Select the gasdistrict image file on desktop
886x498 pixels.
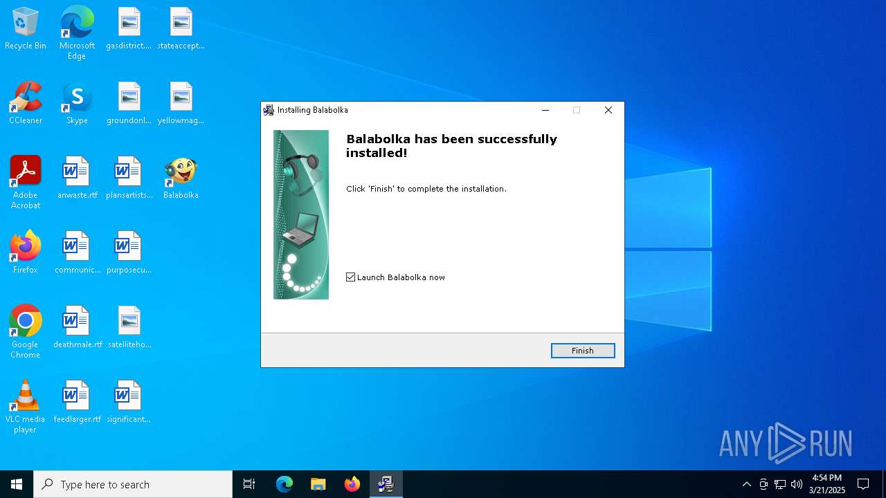click(129, 29)
